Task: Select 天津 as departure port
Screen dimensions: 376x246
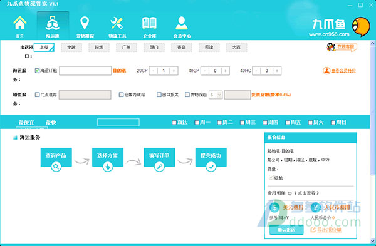Action: (x=209, y=47)
